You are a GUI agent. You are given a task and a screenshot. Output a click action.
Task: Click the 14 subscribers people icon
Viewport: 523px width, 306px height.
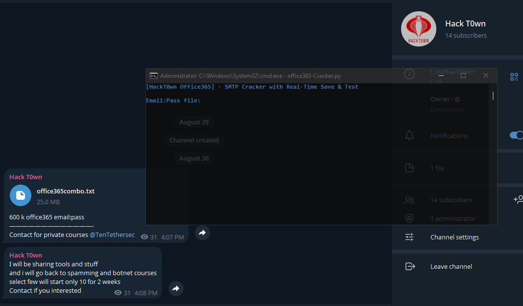point(409,200)
